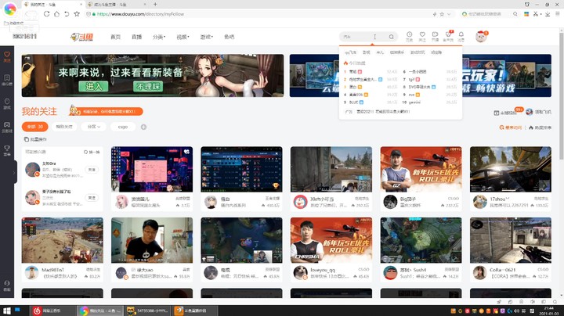Open a new browser tab with the plus icon
The width and height of the screenshot is (564, 316).
tap(155, 5)
